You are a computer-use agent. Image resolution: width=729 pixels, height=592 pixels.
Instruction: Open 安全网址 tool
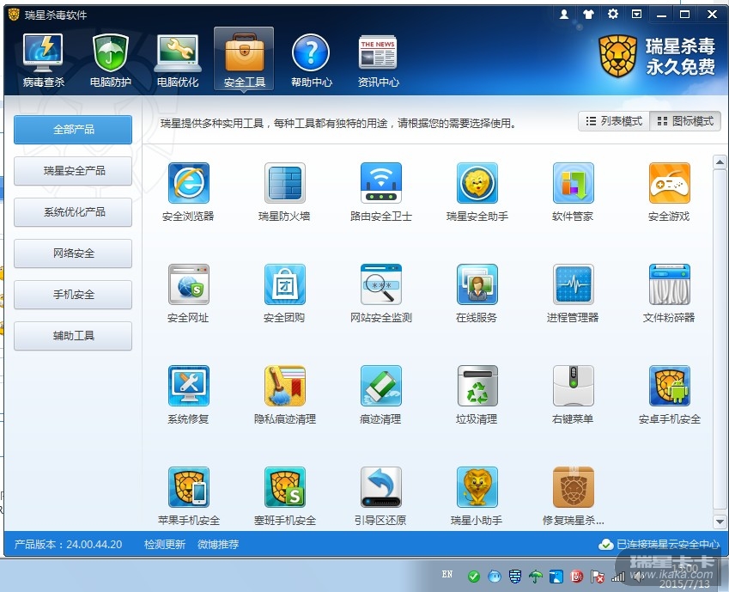pos(188,285)
